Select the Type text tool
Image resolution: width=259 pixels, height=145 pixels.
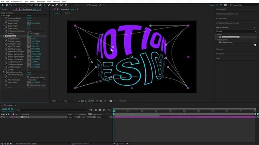pyautogui.click(x=44, y=5)
